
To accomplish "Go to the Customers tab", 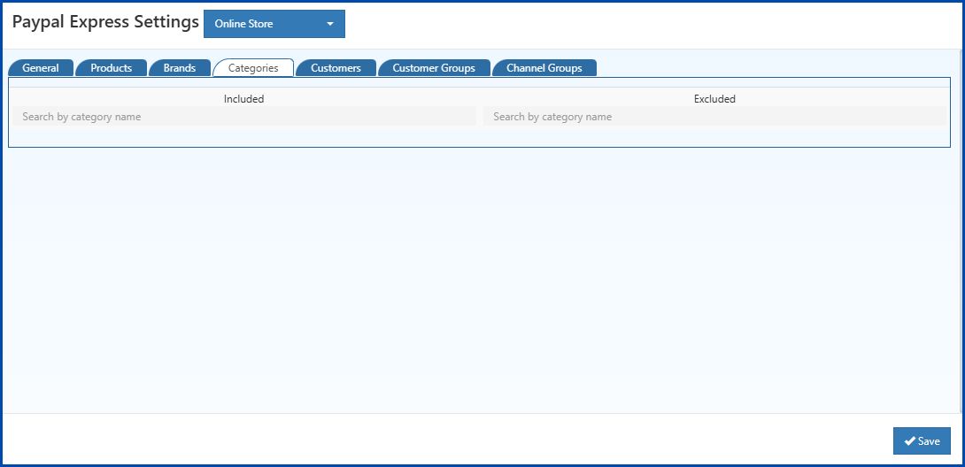I will pyautogui.click(x=336, y=68).
